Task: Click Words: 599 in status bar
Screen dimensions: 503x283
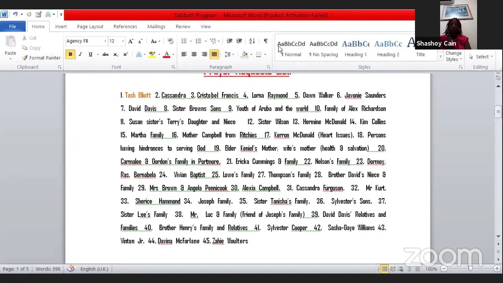Action: pyautogui.click(x=48, y=269)
